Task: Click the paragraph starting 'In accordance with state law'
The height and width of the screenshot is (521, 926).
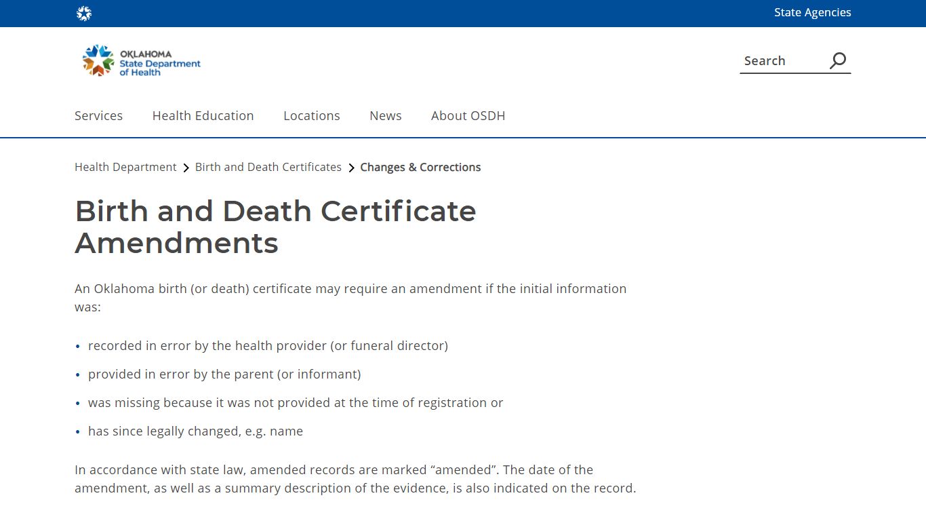Action: [x=355, y=478]
